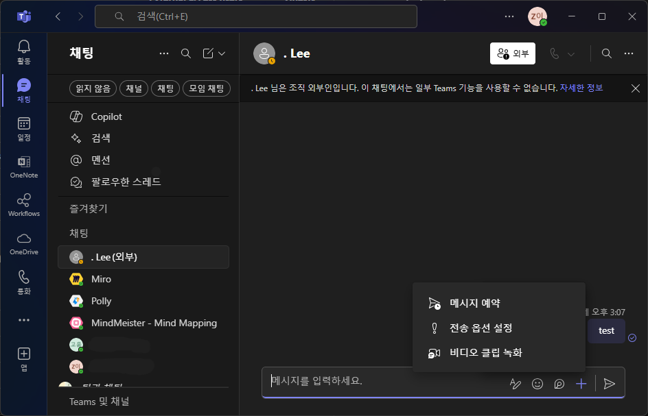Collapse the Favorites (즐겨찾기) section
The height and width of the screenshot is (416, 648).
(x=89, y=209)
